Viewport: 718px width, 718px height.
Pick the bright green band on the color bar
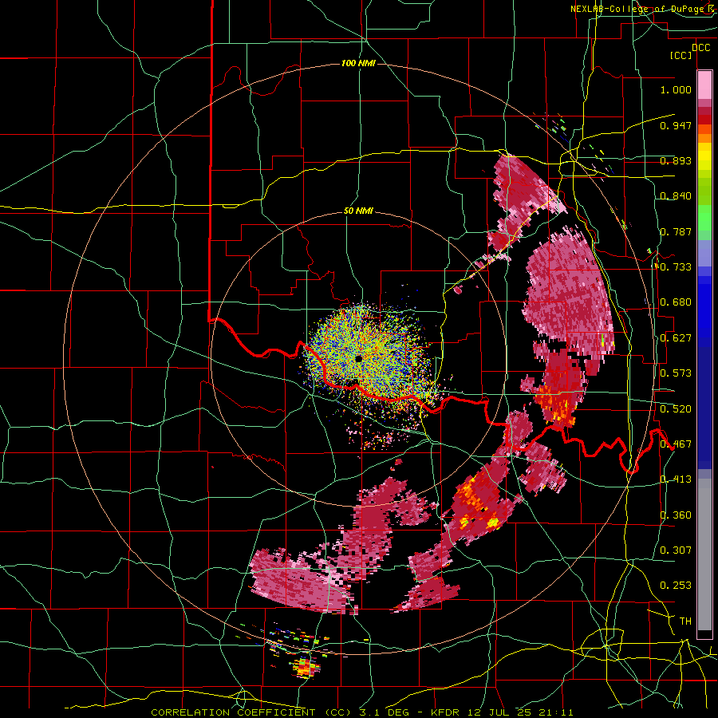click(704, 218)
